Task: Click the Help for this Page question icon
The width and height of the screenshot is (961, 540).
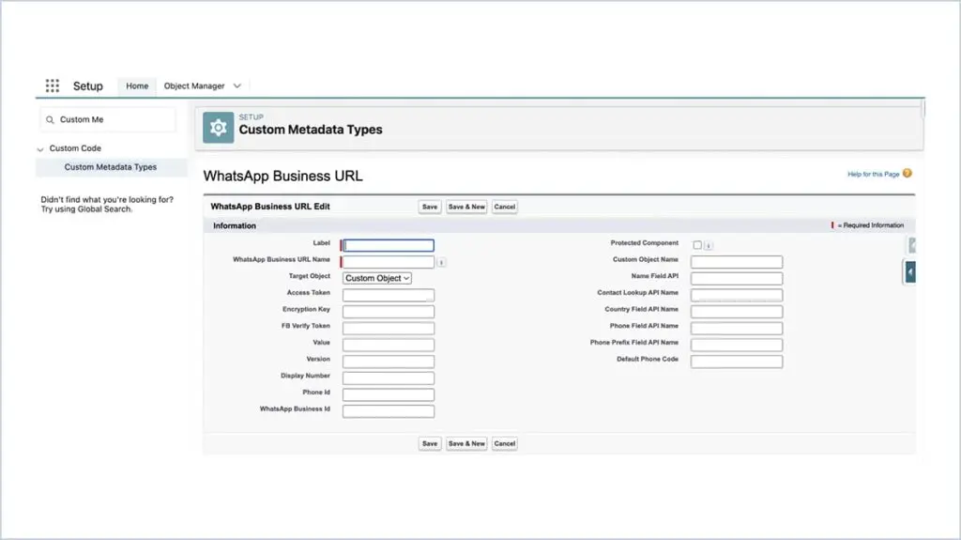Action: (908, 174)
